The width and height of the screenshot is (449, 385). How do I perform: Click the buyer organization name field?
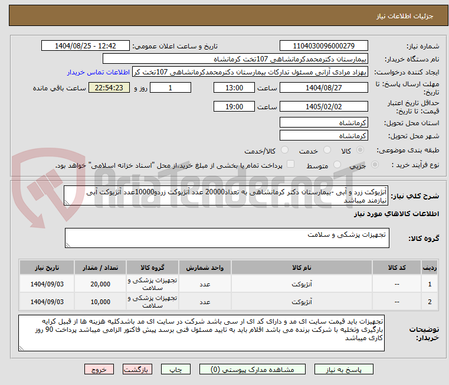pos(235,59)
